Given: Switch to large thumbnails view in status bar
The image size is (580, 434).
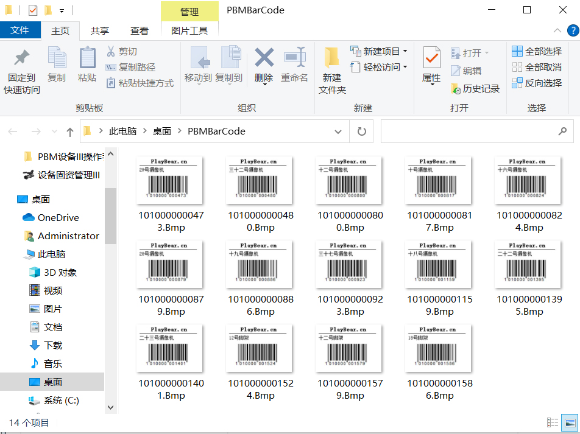Looking at the screenshot, I should tap(570, 422).
